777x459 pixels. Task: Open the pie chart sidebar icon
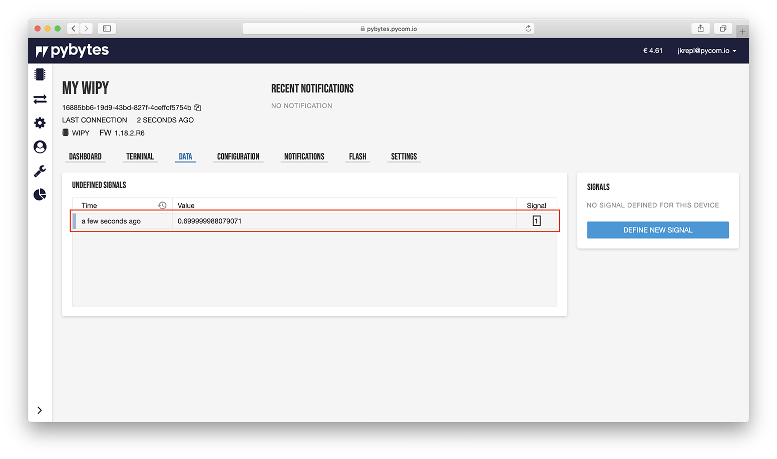(x=40, y=194)
